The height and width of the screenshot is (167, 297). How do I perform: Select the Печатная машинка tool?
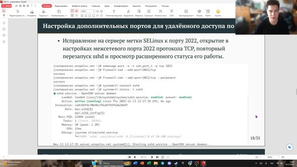click(114, 13)
